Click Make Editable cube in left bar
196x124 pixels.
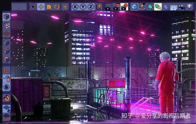(6, 17)
